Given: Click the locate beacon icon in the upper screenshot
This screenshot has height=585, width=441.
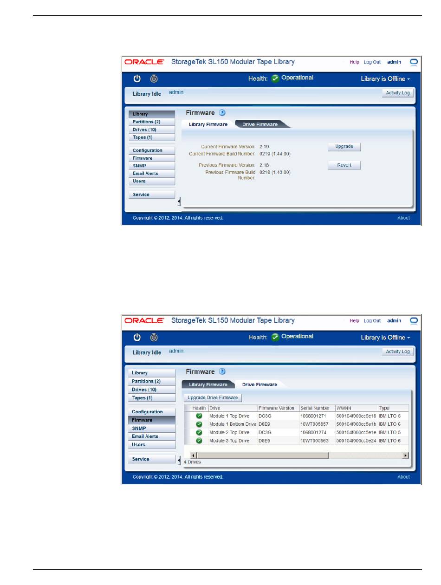Looking at the screenshot, I should click(154, 78).
